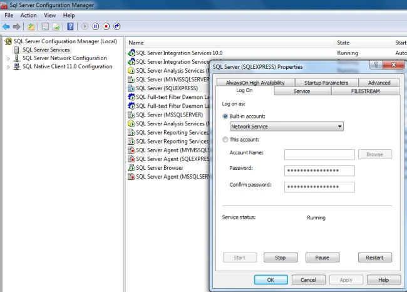Image resolution: width=407 pixels, height=292 pixels.
Task: Click the SQL Server Services tree icon
Action: 17,50
